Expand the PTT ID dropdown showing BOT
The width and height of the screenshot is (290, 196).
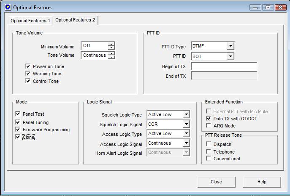(x=230, y=56)
